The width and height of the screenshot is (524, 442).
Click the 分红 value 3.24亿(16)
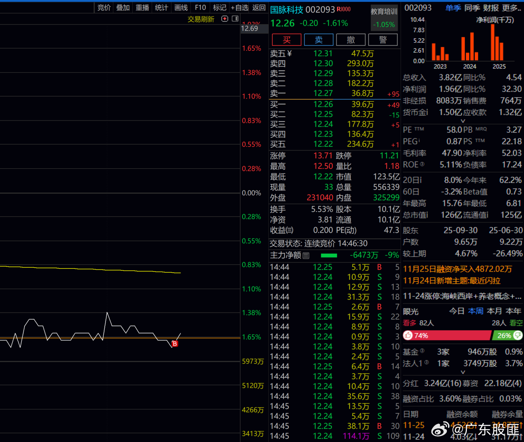443,383
